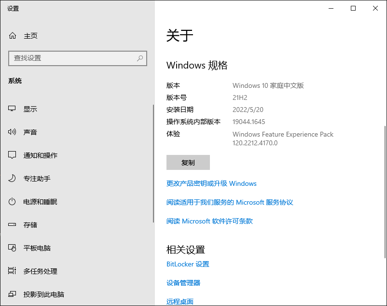
Task: Open the Multitasking (多任务处理) icon
Action: click(13, 271)
